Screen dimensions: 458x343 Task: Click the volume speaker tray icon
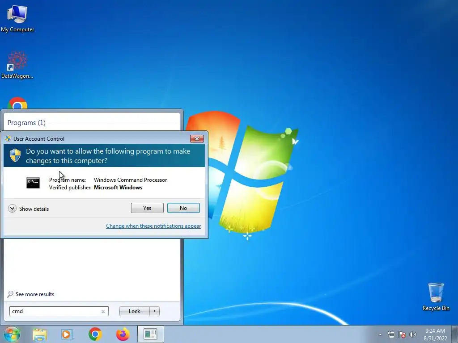[x=413, y=335]
